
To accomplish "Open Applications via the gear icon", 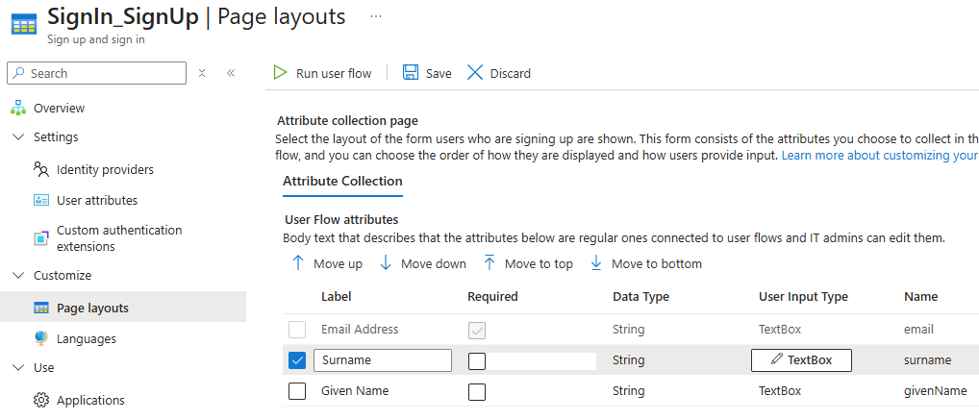I will click(41, 400).
